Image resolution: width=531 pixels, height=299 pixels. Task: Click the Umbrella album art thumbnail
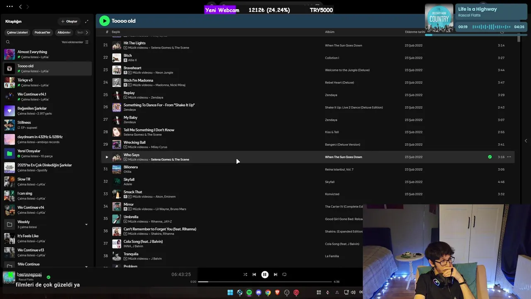coord(117,219)
